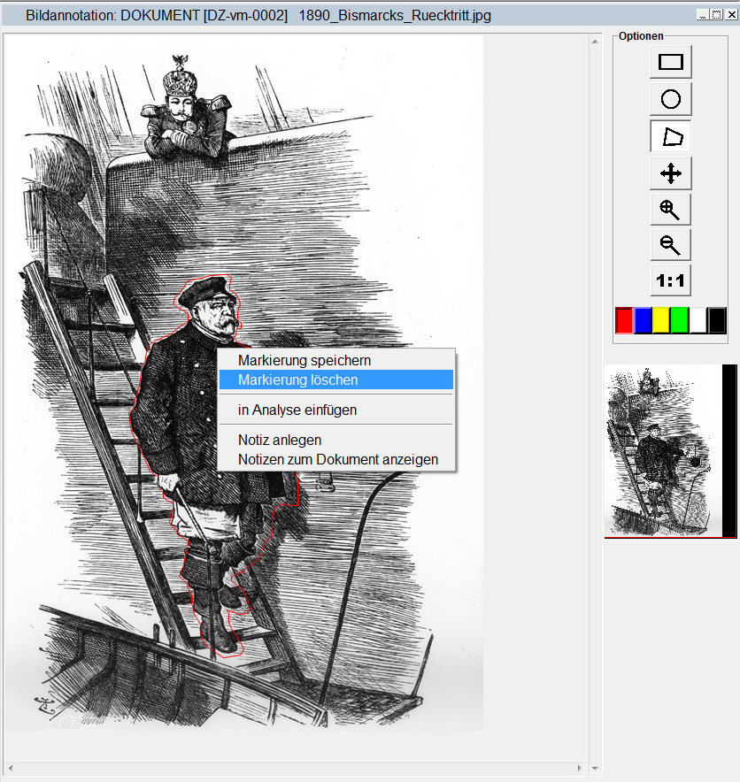This screenshot has height=782, width=740.
Task: Select the rectangle marking tool
Action: tap(671, 62)
